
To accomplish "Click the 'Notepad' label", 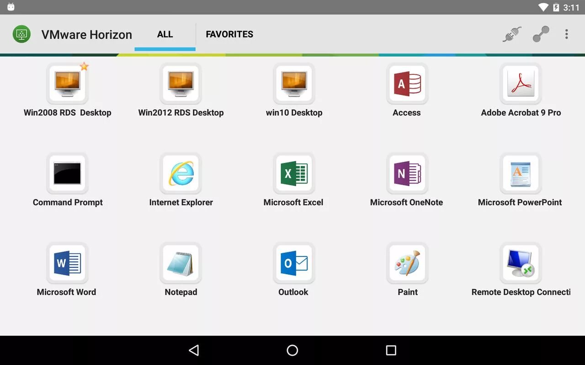I will click(x=181, y=292).
